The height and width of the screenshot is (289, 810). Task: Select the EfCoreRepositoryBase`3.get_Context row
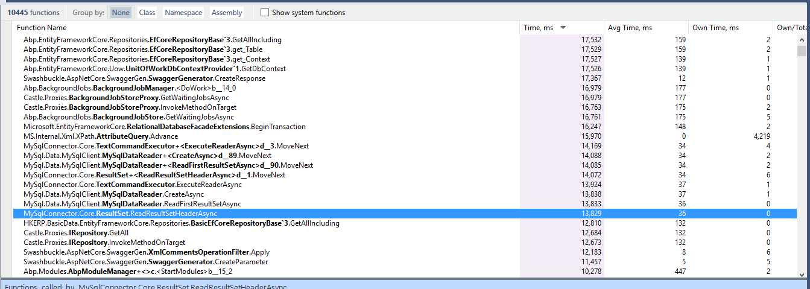405,59
